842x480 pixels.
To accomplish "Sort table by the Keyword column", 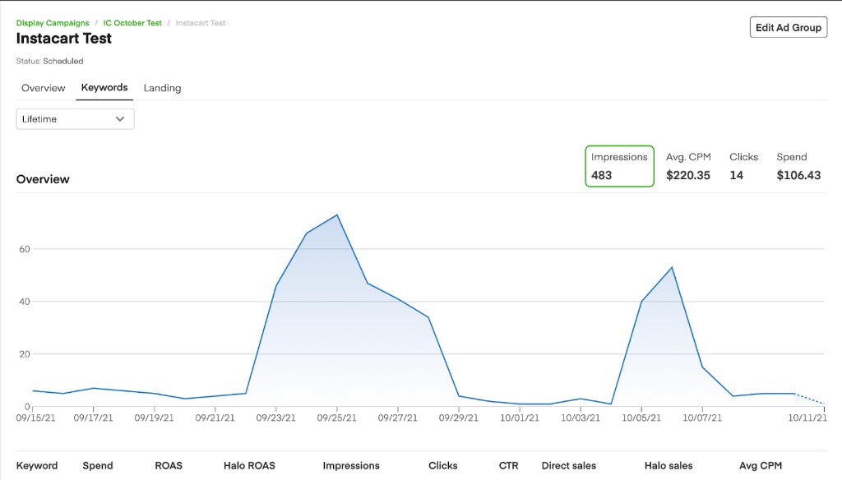I will pos(37,465).
